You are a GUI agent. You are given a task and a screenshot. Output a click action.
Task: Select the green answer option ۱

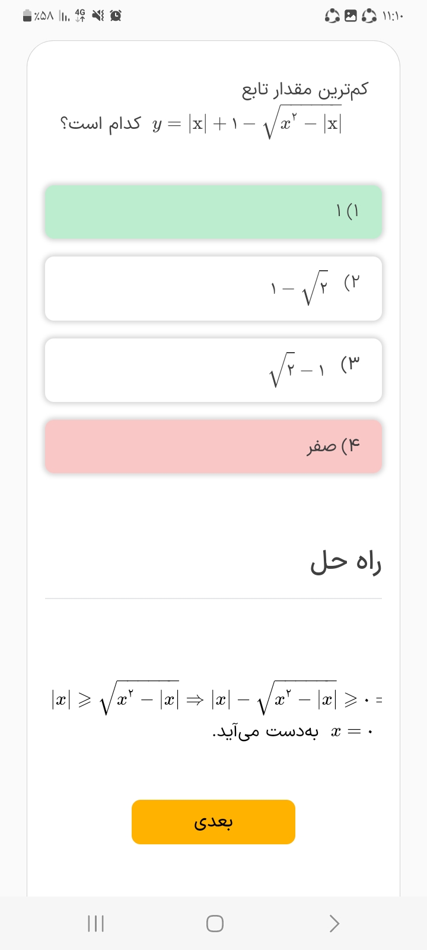click(x=213, y=211)
